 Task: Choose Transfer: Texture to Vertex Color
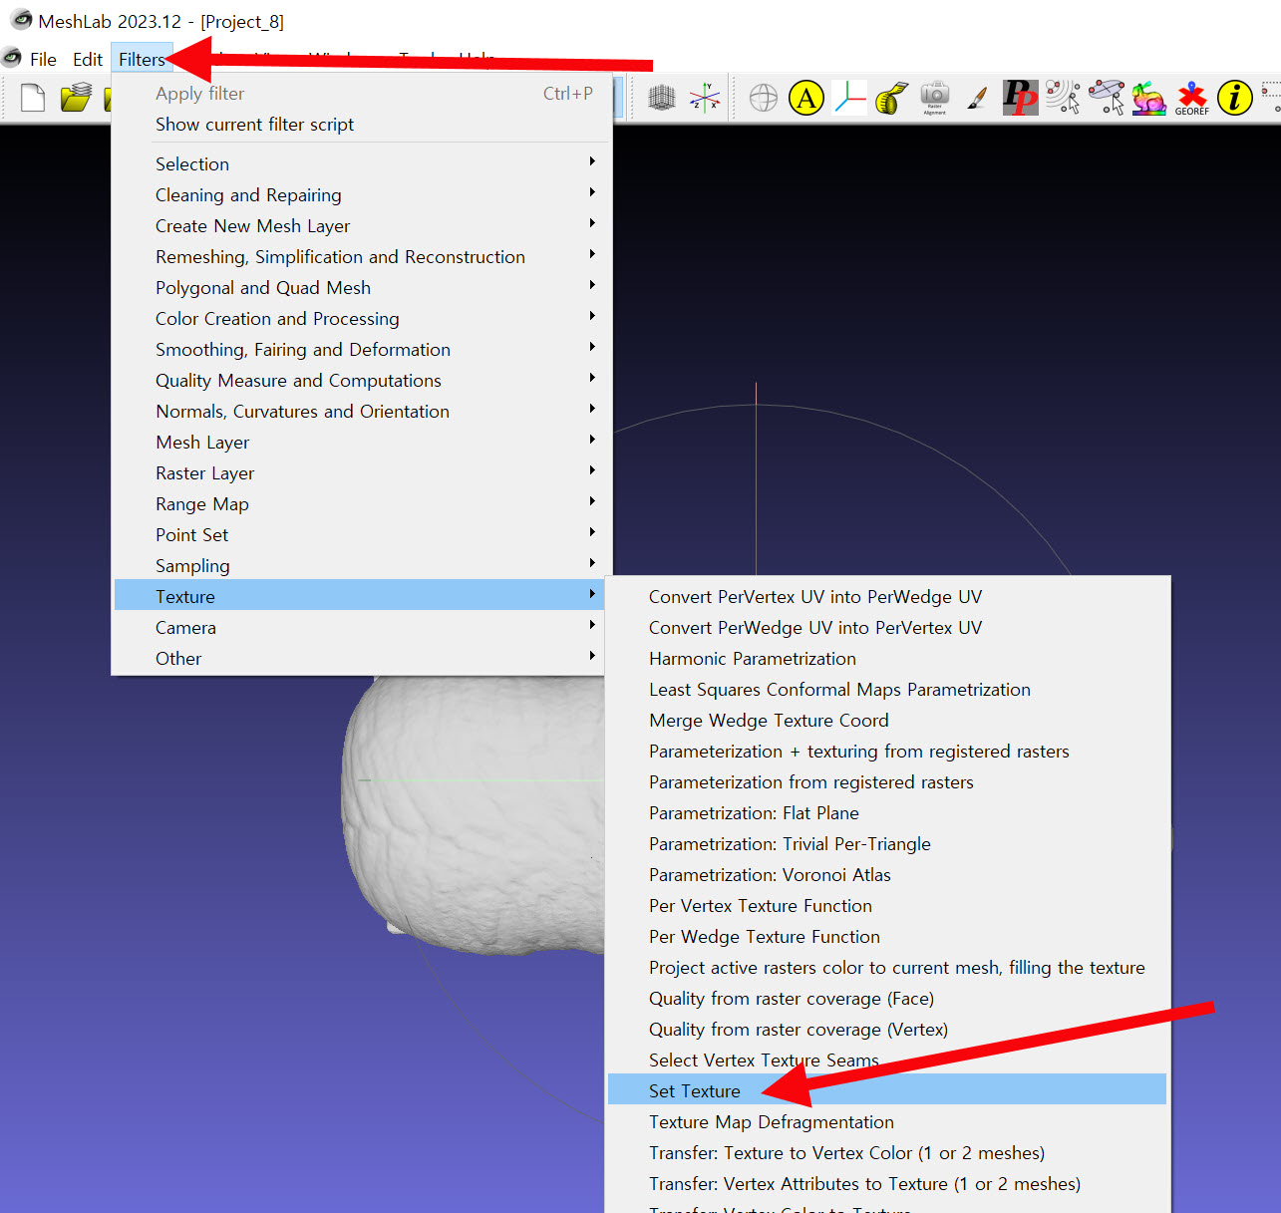pyautogui.click(x=887, y=1152)
